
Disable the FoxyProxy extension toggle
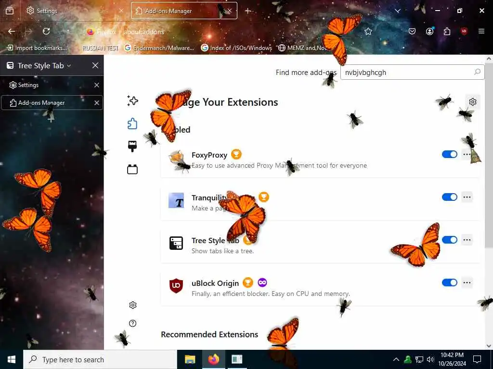[449, 154]
